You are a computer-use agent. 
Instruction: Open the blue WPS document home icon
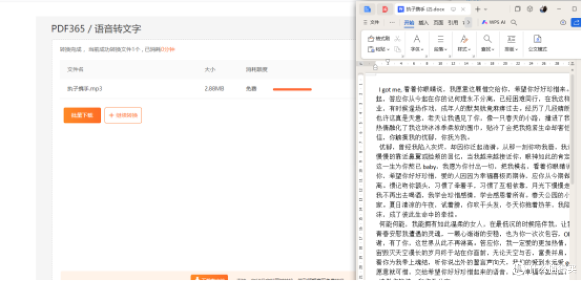368,9
